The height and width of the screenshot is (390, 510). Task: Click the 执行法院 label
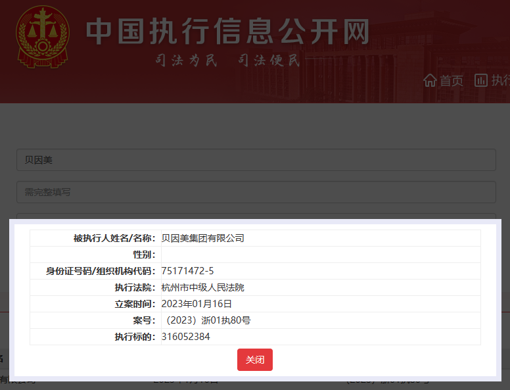(135, 287)
